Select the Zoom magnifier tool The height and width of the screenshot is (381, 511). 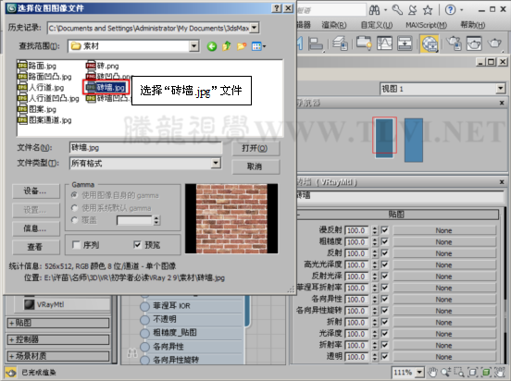pos(445,372)
